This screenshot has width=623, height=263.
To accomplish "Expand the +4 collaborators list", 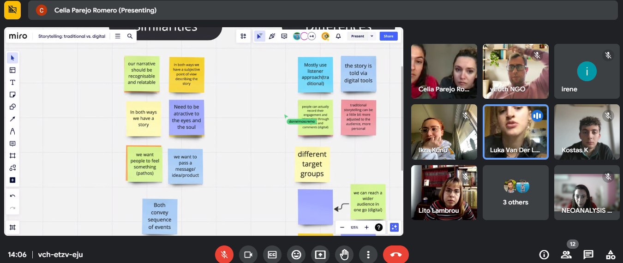I will click(311, 36).
